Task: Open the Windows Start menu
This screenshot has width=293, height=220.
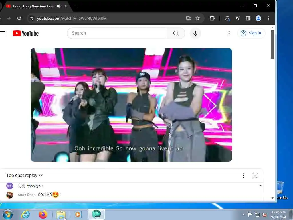Action: coord(8,214)
